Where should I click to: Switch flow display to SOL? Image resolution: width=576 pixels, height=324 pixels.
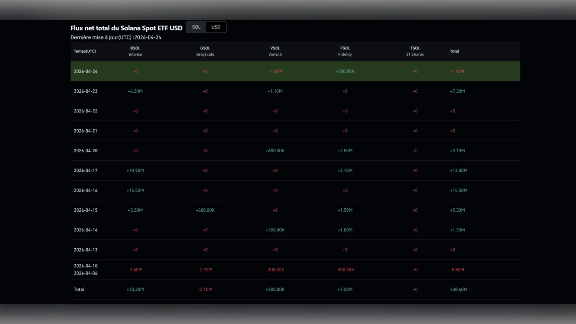pos(196,27)
